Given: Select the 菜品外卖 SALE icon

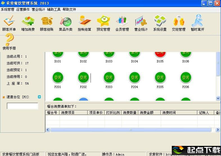Looking at the screenshot, I should pos(66,23).
